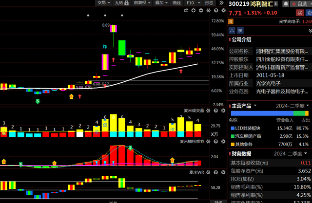This screenshot has height=203, width=312.
Task: Open settings gear of 麦米WR indicator
Action: 208,172
